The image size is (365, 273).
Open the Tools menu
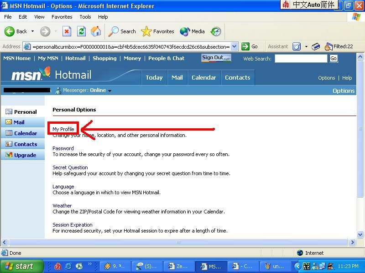(x=85, y=17)
